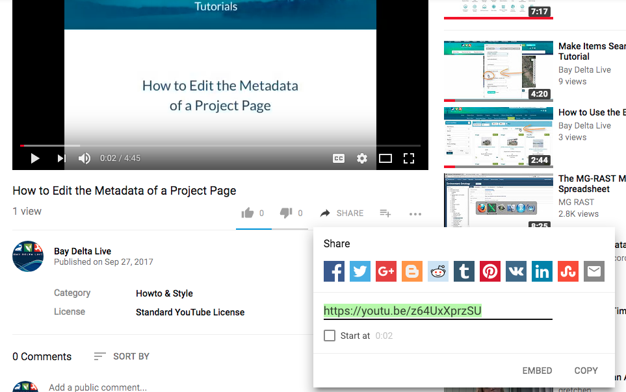Share to Pinterest
Screen dimensions: 626x392
pos(490,271)
